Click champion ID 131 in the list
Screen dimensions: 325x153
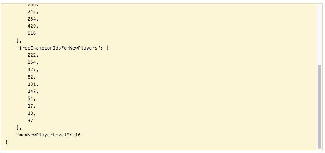(32, 84)
